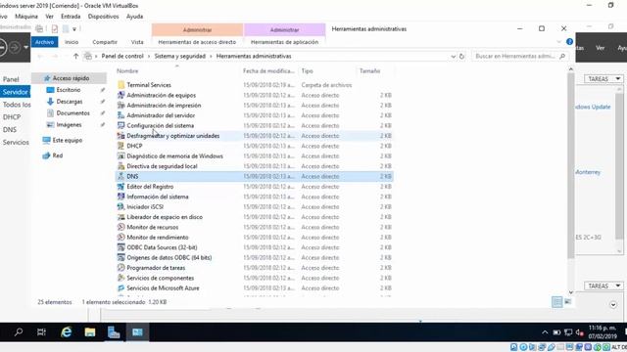
Task: Open the VirtualBox Máquina menu
Action: (x=26, y=17)
